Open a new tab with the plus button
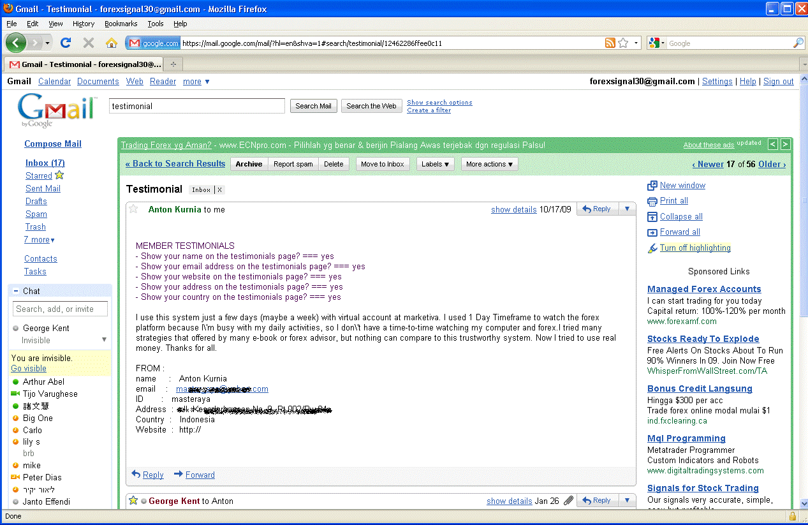This screenshot has width=808, height=525. tap(173, 64)
